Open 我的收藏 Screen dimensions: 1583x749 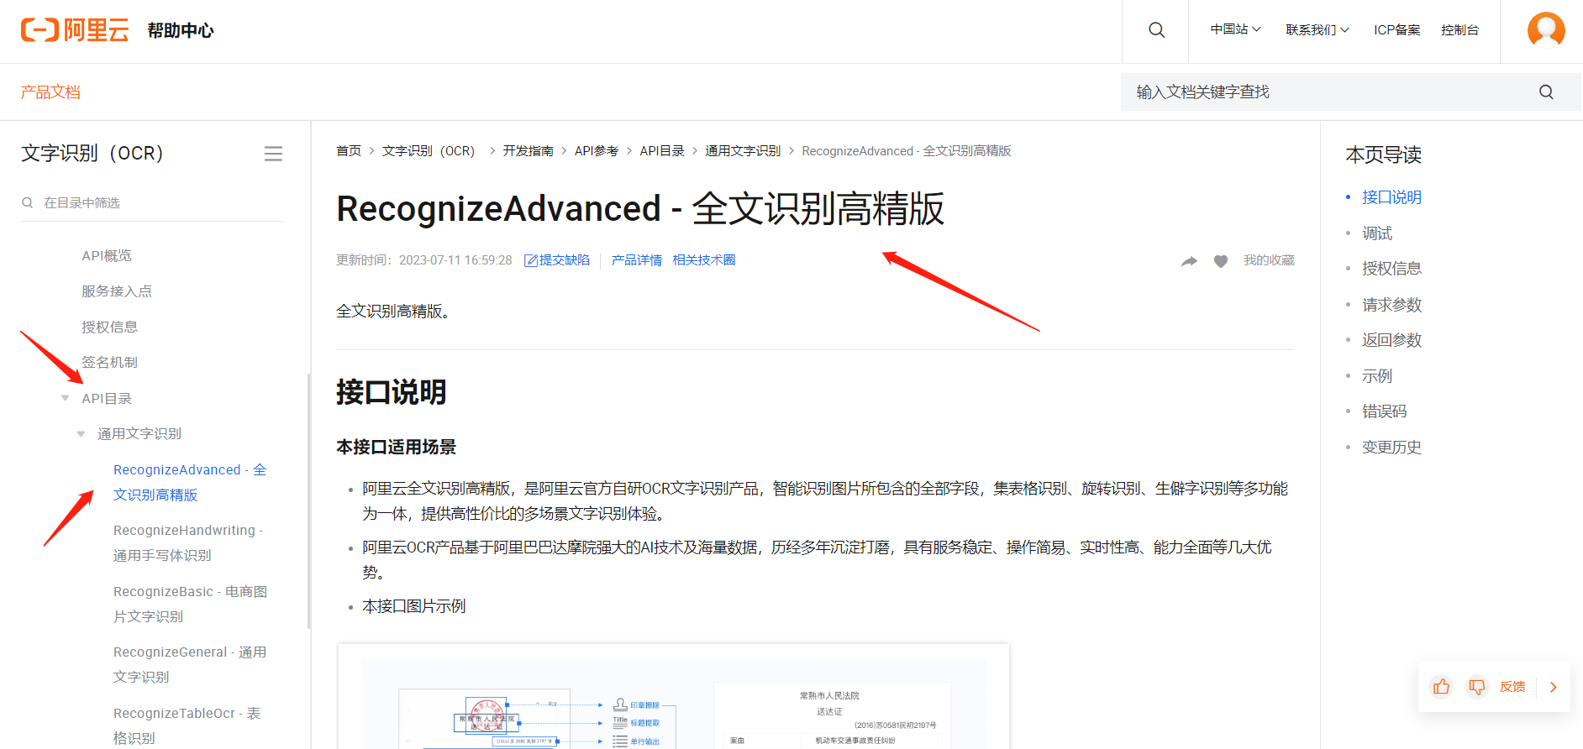point(1269,260)
